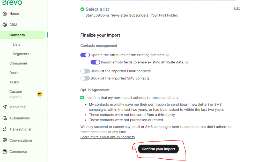Uncheck the opt-in agreement confirmation checkbox
Screen dimensions: 265x162
tap(82, 98)
